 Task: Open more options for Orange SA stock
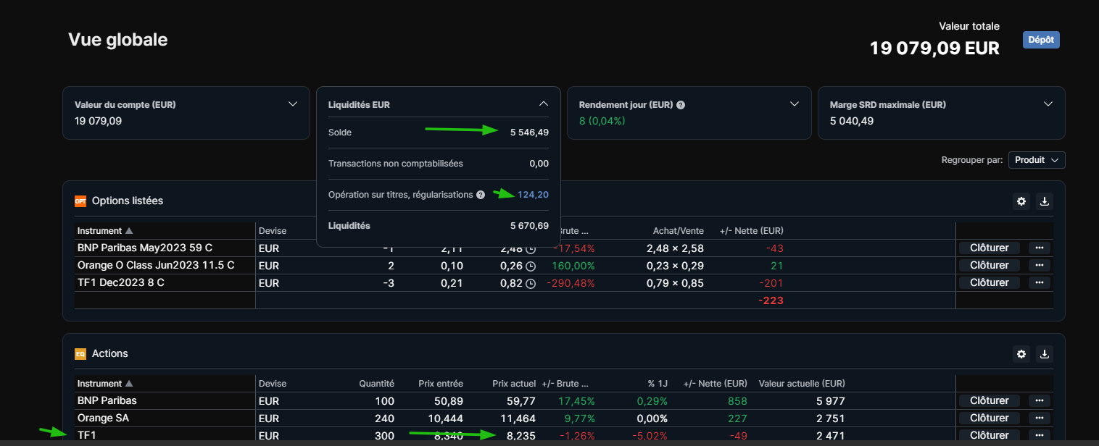(x=1039, y=418)
